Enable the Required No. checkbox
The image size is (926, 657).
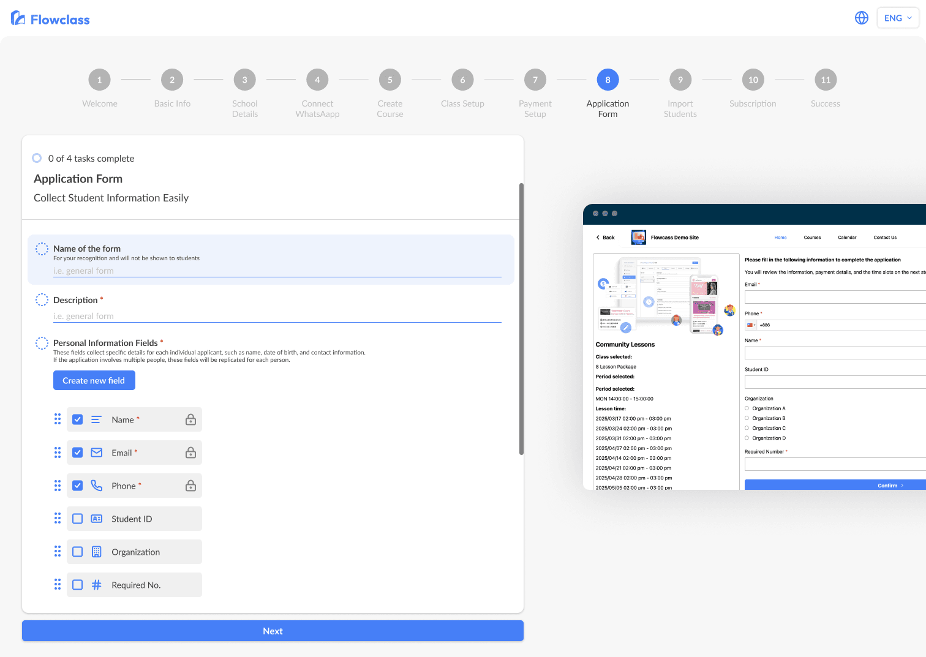click(x=78, y=585)
